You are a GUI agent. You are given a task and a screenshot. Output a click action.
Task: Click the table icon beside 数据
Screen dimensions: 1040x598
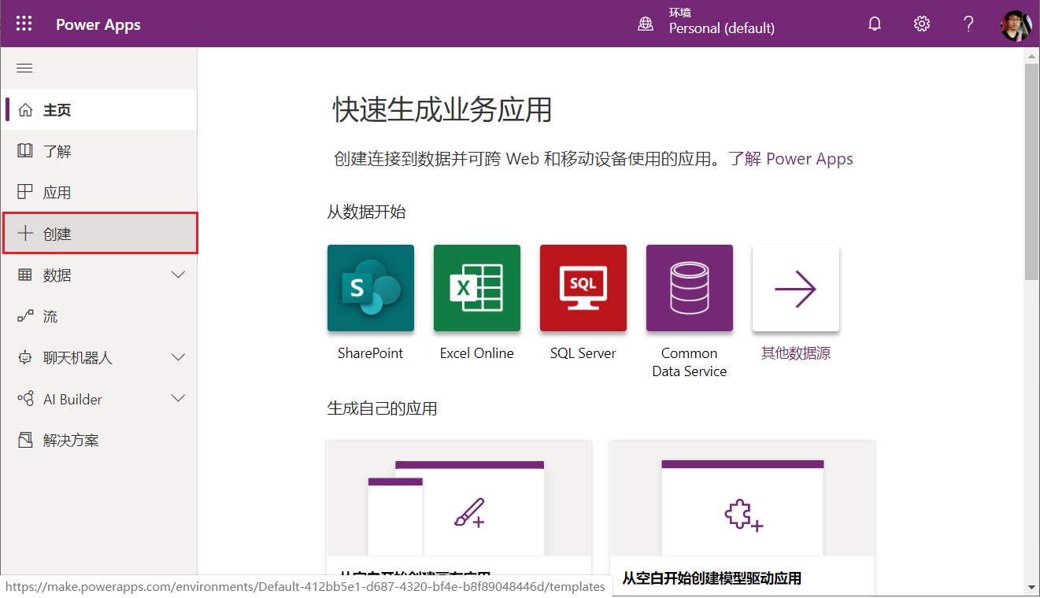pyautogui.click(x=25, y=275)
